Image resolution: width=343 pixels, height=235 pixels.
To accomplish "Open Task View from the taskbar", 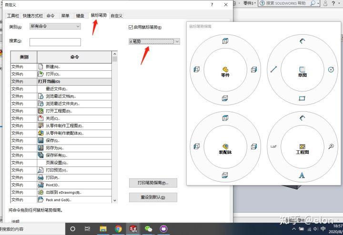I will [87, 229].
